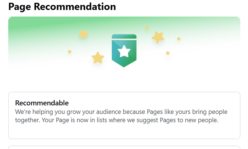This screenshot has width=248, height=149.
Task: Click the white star inside the badge
Action: click(124, 51)
